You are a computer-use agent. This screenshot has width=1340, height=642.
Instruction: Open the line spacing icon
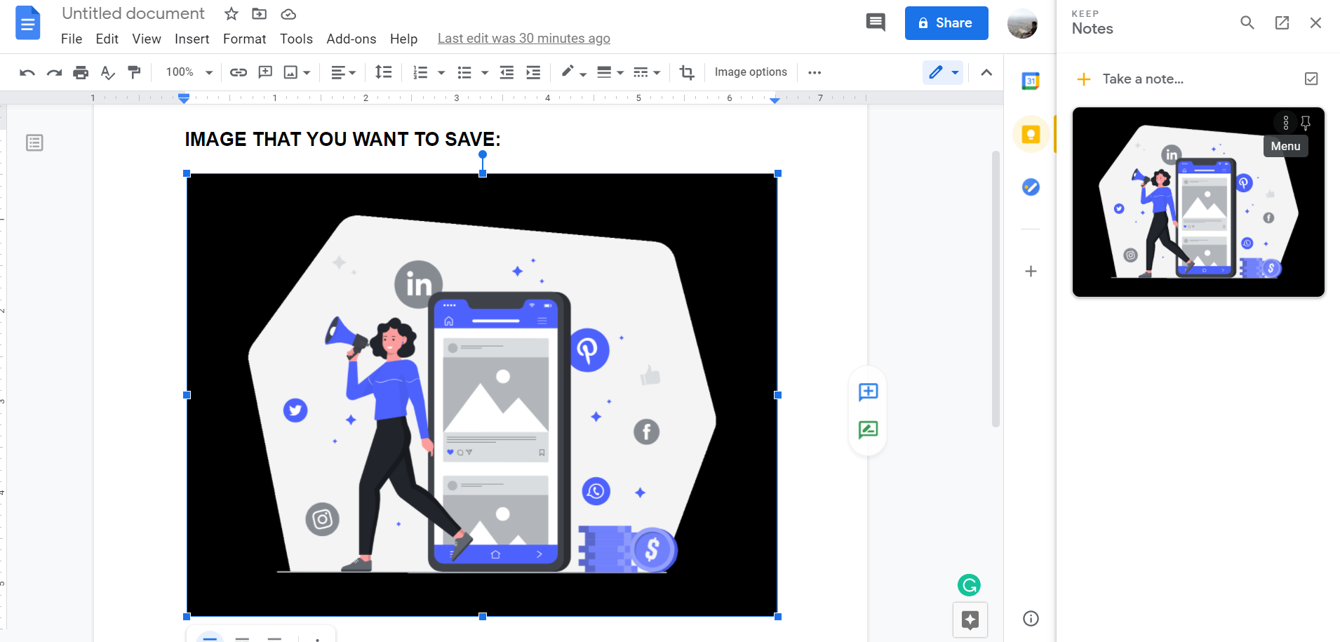pyautogui.click(x=384, y=72)
